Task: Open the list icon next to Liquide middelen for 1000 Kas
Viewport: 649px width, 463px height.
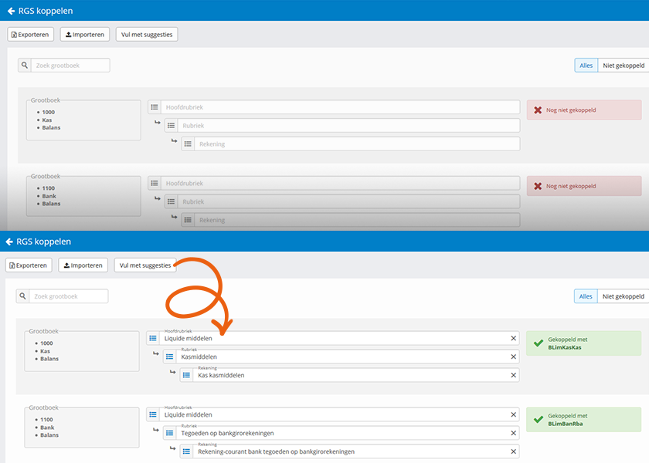Action: 153,338
